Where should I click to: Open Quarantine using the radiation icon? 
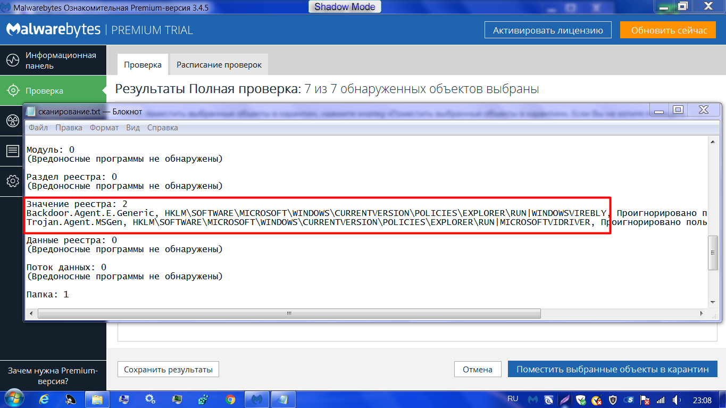tap(12, 121)
